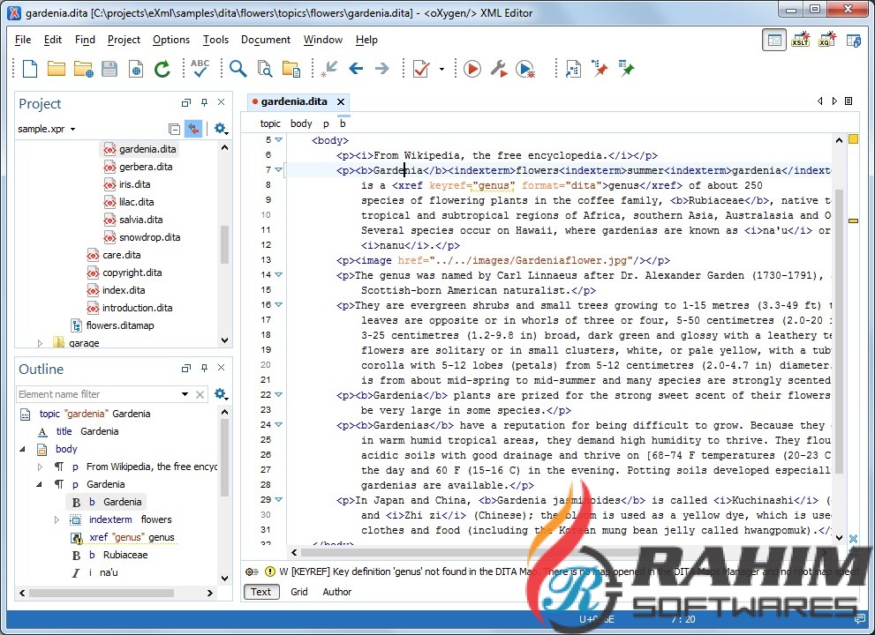Screen dimensions: 875x635
Task: Click the Apply transformation play icon
Action: (472, 69)
